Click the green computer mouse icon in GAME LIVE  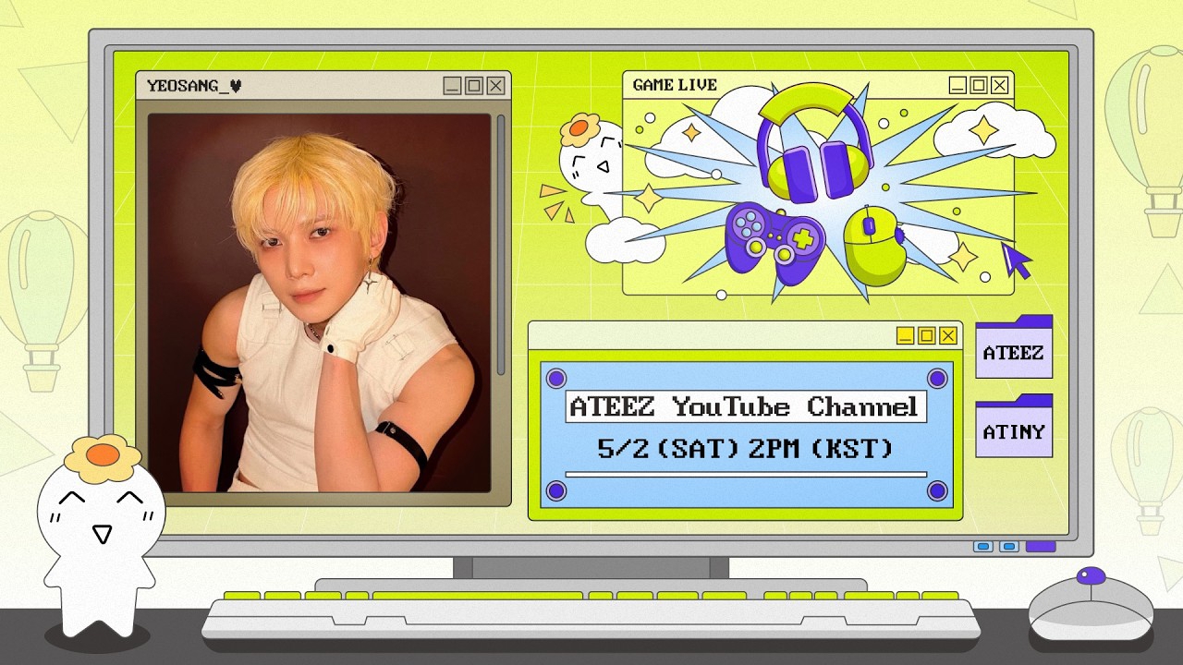pos(874,246)
